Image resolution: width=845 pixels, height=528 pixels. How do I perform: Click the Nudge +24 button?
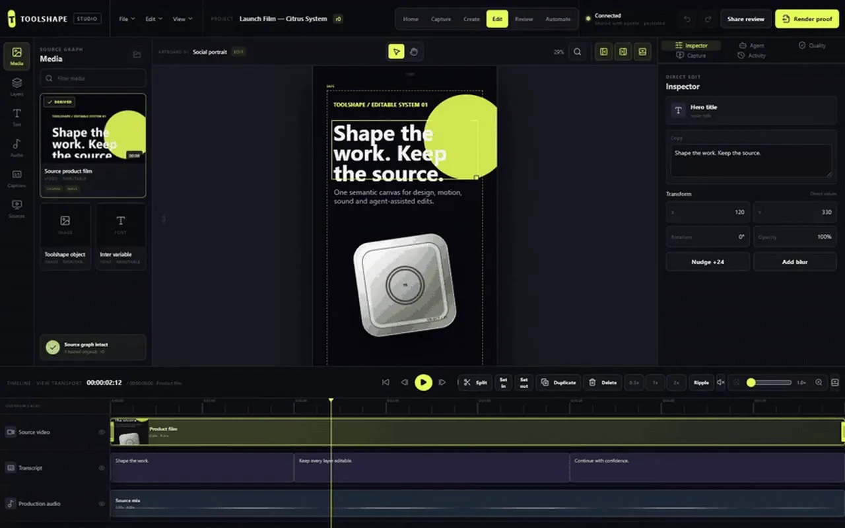708,262
